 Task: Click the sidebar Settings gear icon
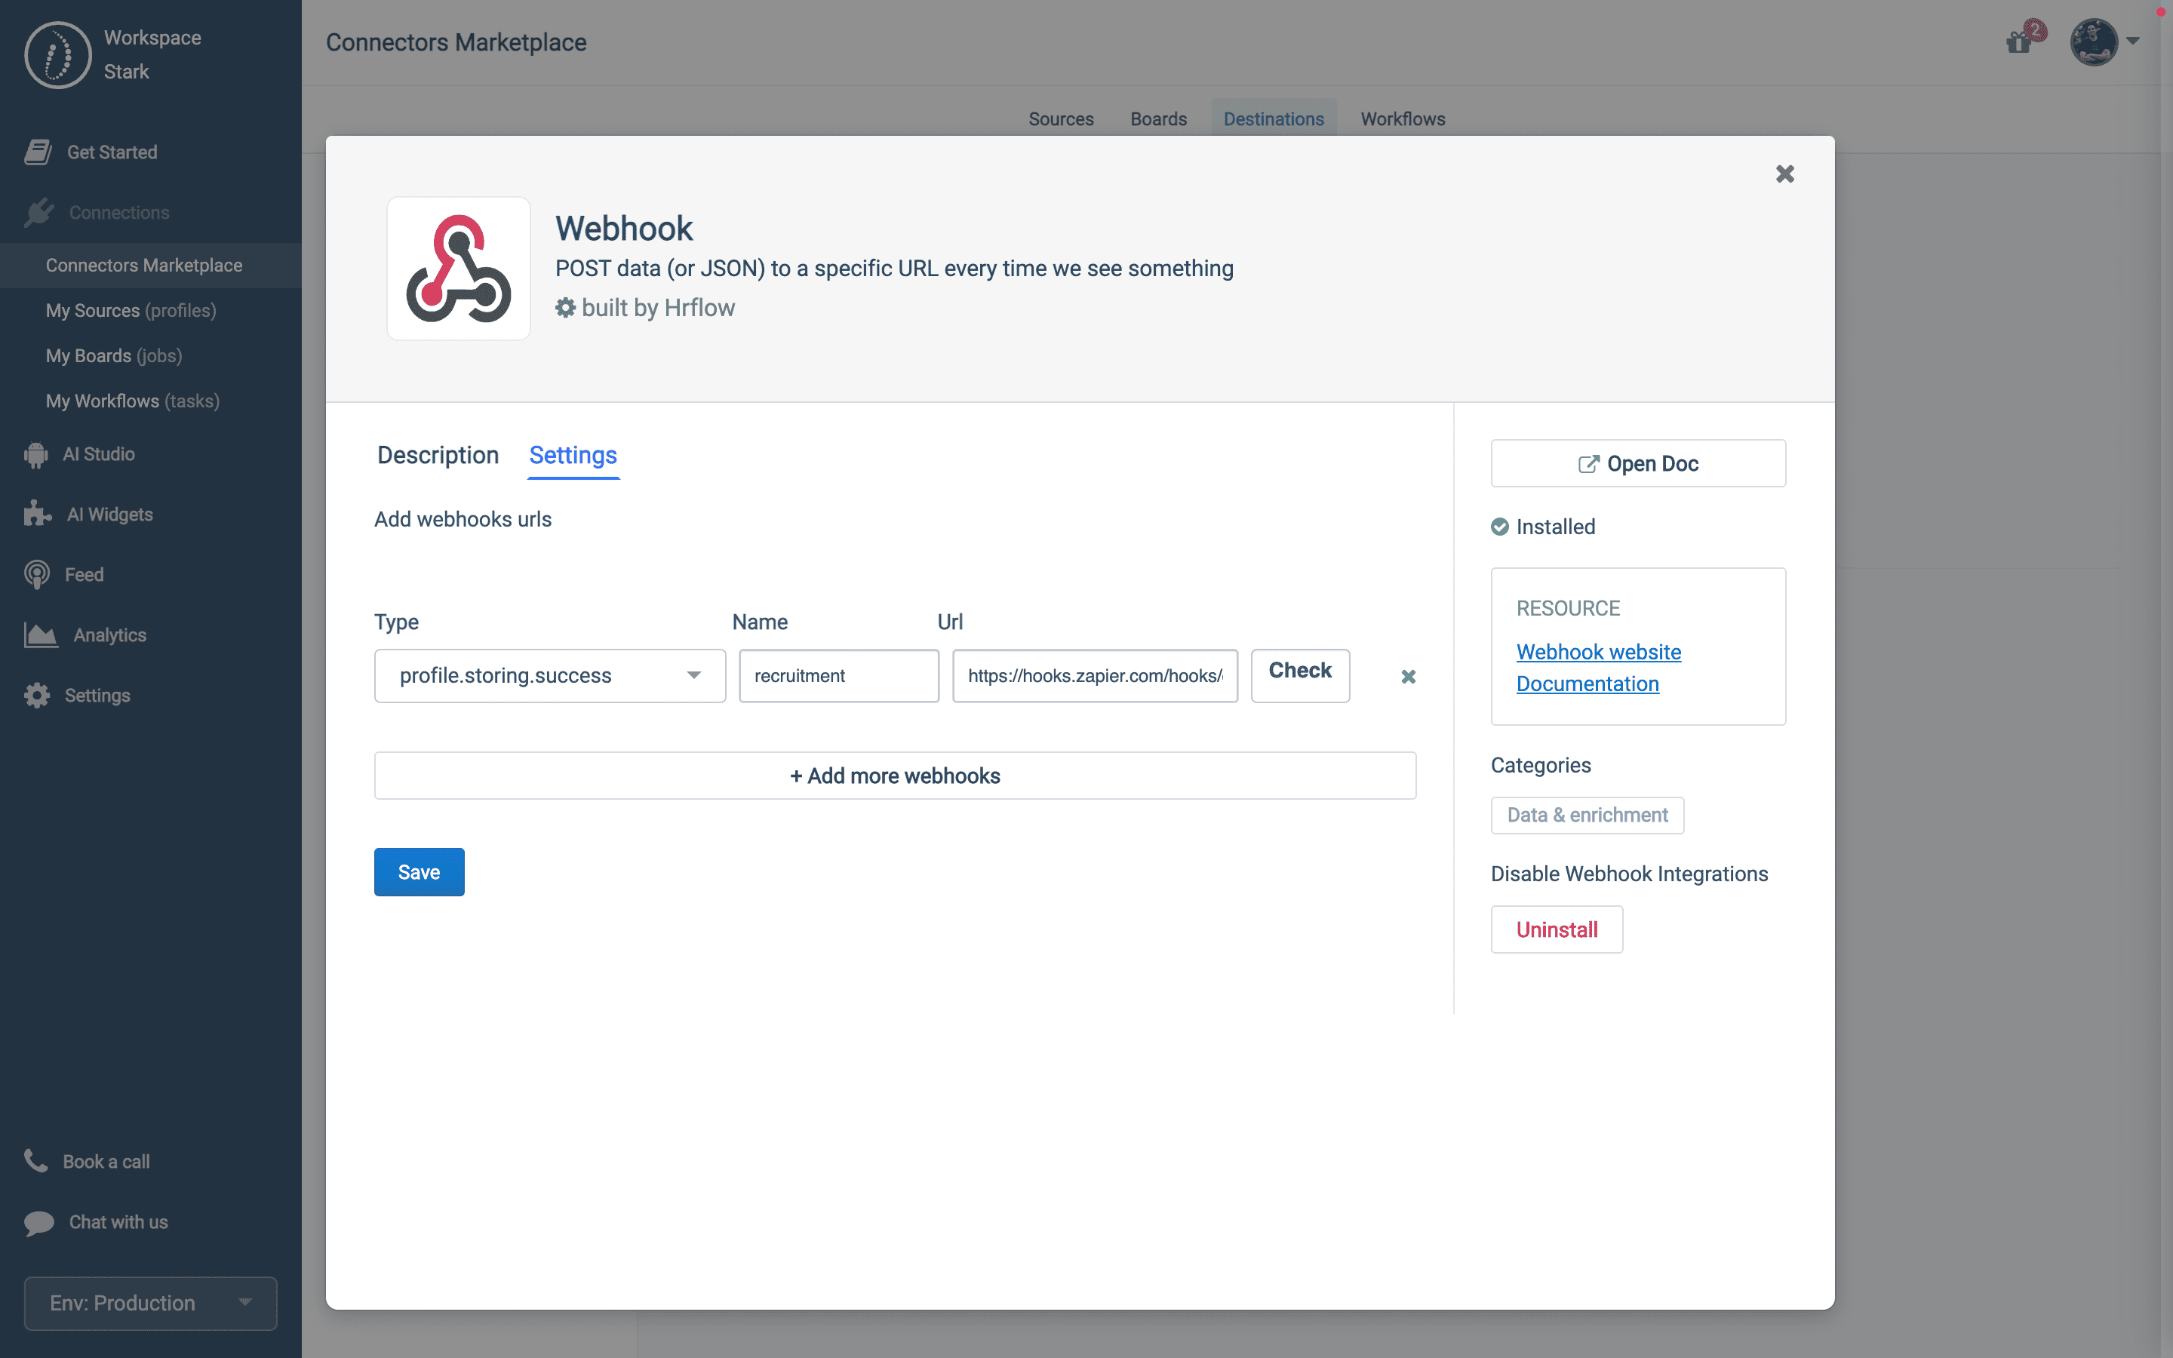coord(37,695)
